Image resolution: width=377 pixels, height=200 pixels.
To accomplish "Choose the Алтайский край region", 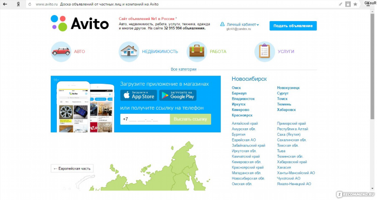I will pyautogui.click(x=244, y=123).
